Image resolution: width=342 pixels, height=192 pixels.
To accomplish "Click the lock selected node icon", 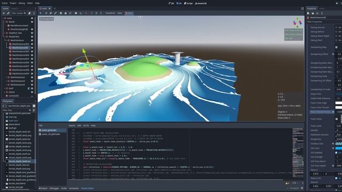I will click(x=65, y=13).
